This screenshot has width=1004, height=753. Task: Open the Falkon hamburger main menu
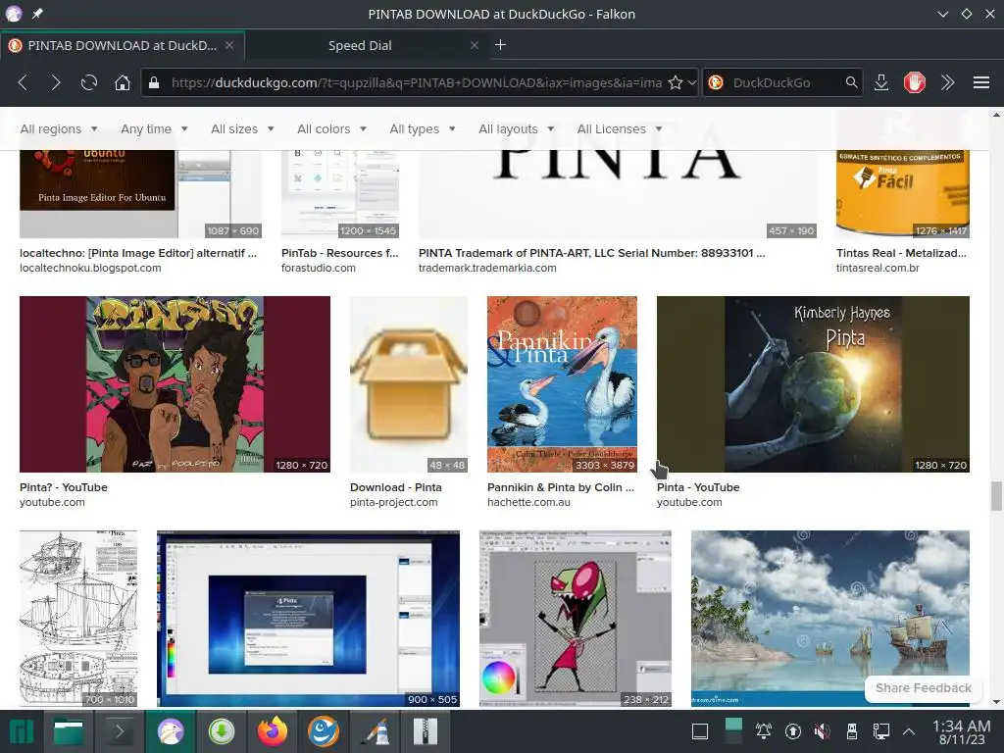point(980,82)
